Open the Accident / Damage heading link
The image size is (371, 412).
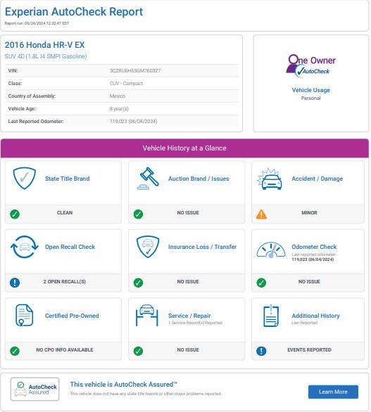(317, 179)
